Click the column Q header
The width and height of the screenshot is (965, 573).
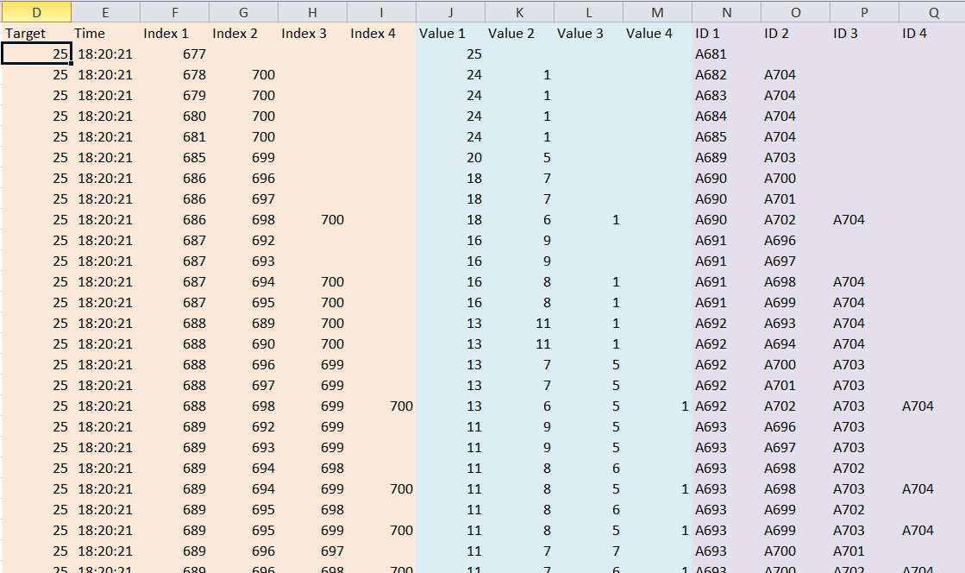[x=933, y=12]
